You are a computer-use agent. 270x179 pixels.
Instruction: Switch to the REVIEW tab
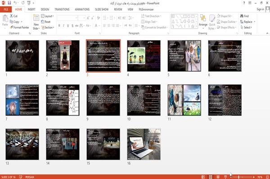118,9
